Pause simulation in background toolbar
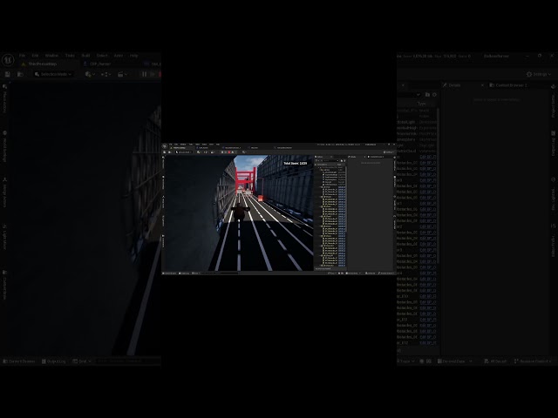Image resolution: width=558 pixels, height=418 pixels. tap(144, 74)
